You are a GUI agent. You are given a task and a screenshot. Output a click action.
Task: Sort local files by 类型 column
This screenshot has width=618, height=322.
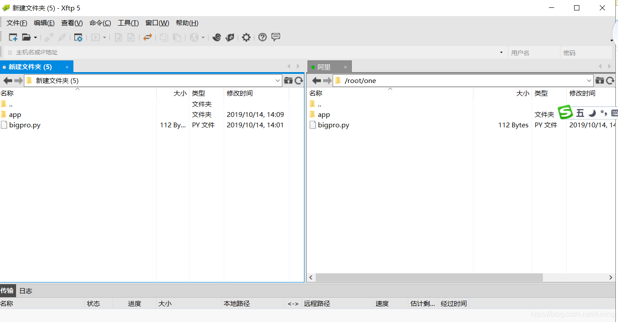tap(206, 93)
